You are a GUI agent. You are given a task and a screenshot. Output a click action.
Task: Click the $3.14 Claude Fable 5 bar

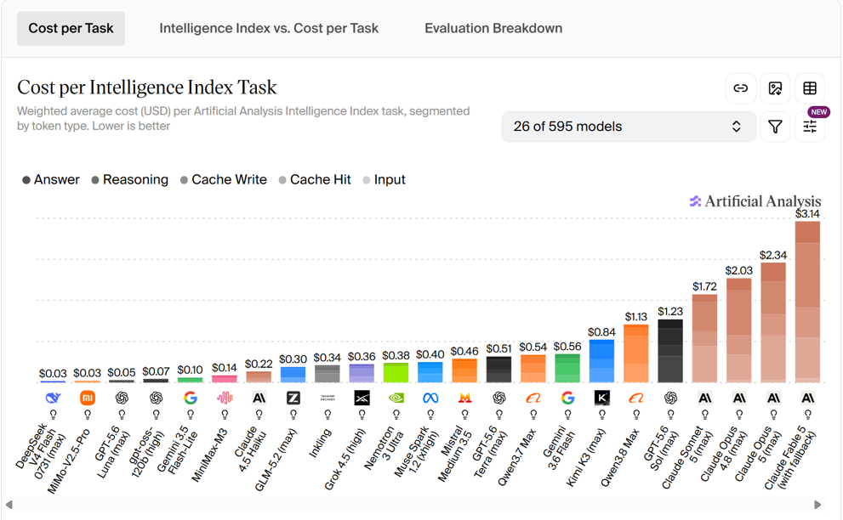(807, 302)
